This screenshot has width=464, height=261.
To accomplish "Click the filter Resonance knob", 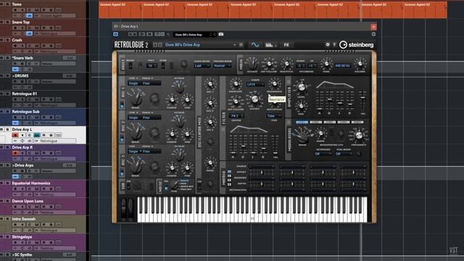I will (274, 84).
